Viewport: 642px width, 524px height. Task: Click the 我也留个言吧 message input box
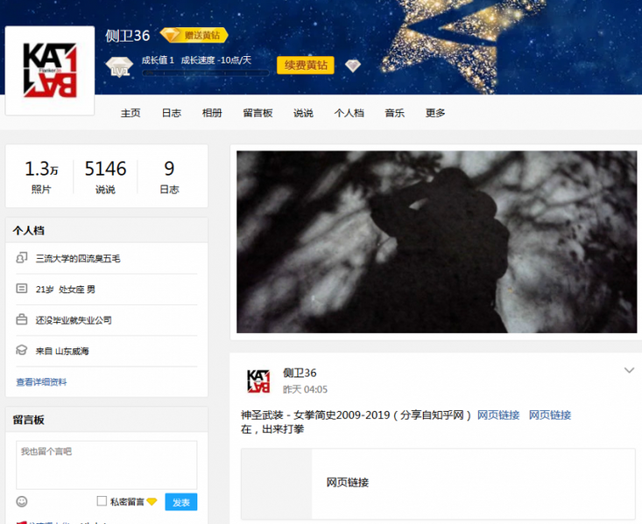tap(107, 465)
